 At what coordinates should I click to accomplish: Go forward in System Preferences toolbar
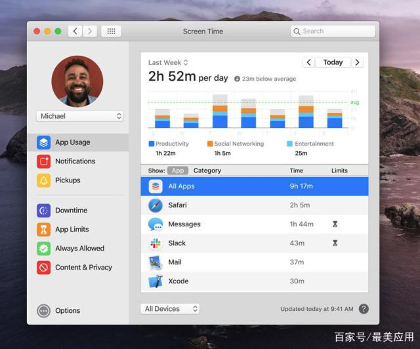click(90, 31)
